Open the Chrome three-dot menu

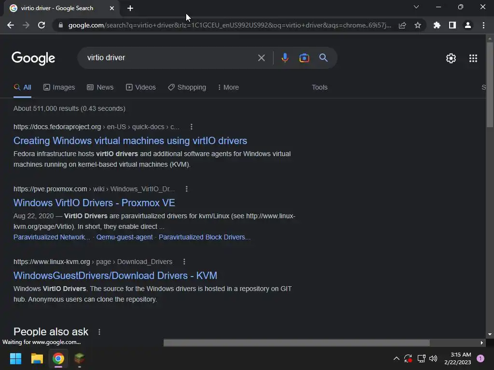tap(483, 25)
